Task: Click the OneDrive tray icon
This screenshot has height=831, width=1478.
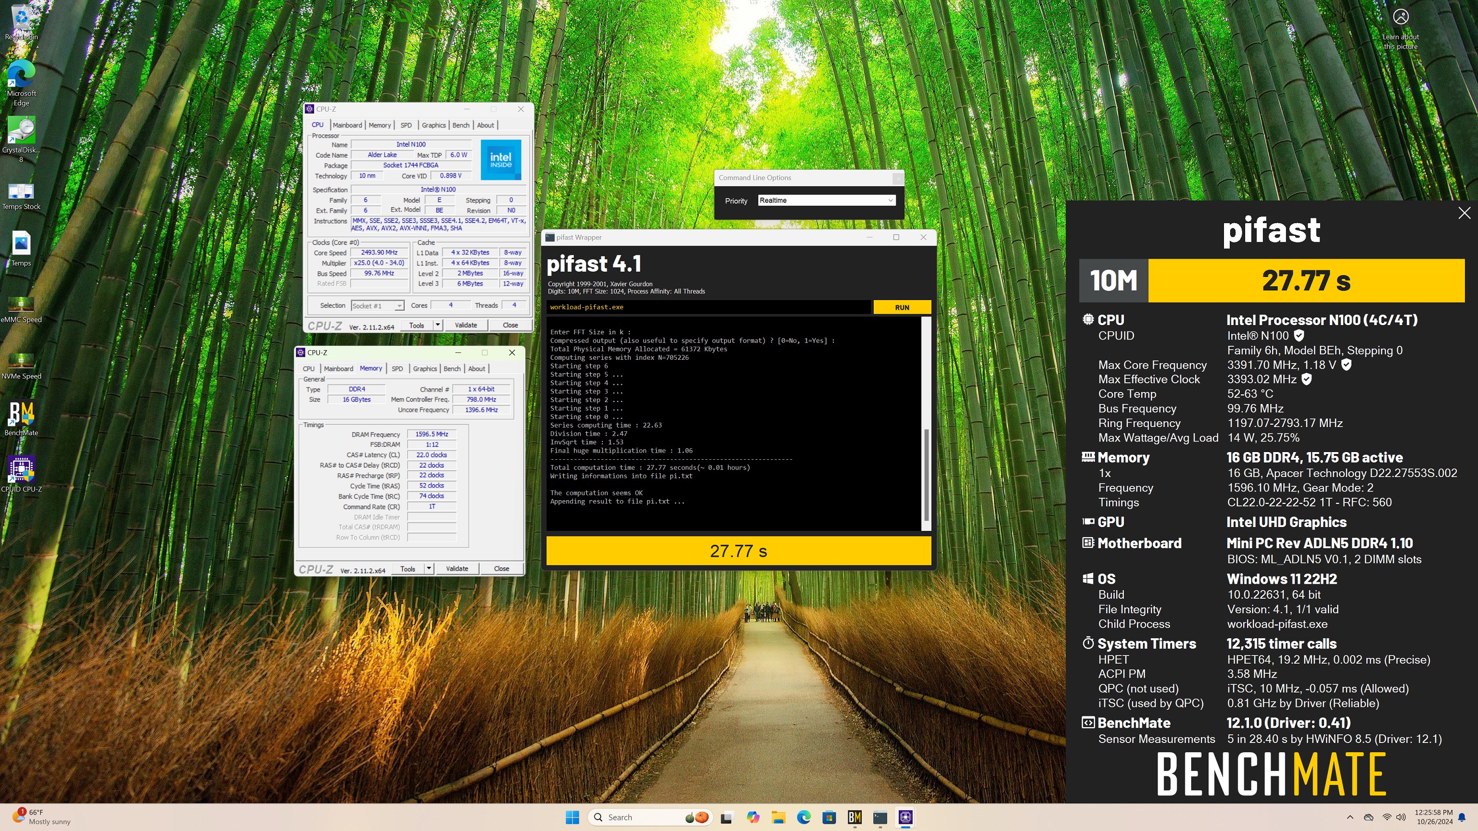Action: [1368, 817]
